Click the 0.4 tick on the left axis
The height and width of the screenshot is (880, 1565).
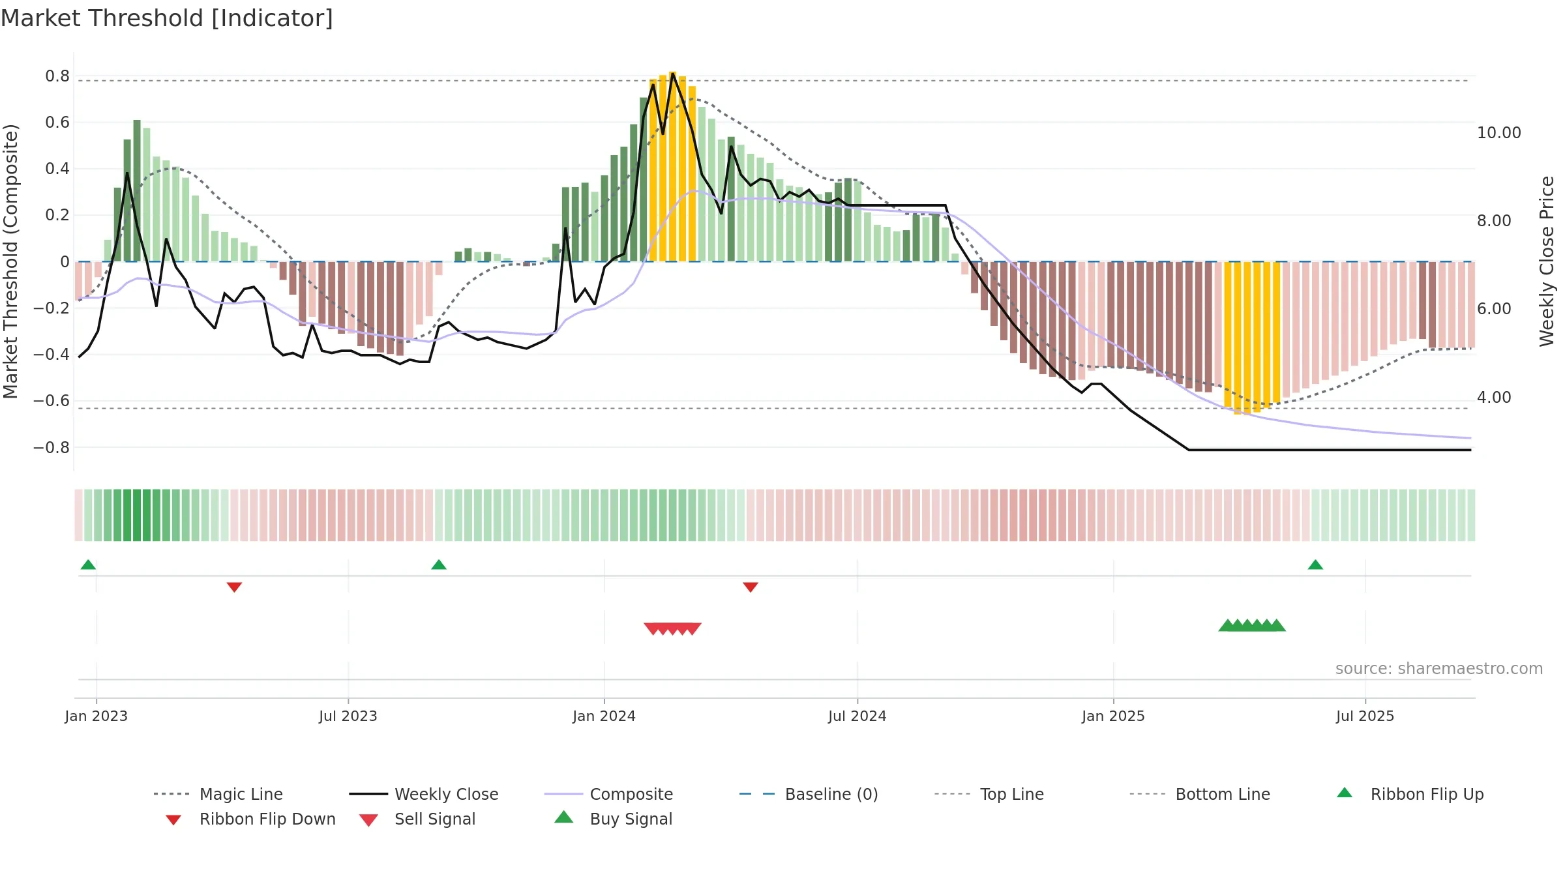(57, 169)
